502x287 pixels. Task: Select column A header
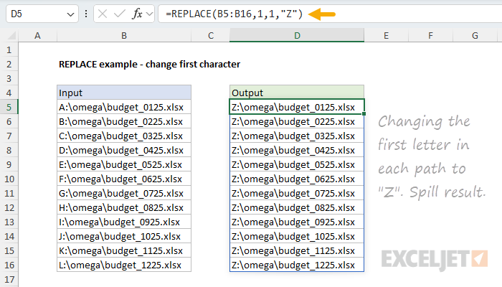pos(37,35)
